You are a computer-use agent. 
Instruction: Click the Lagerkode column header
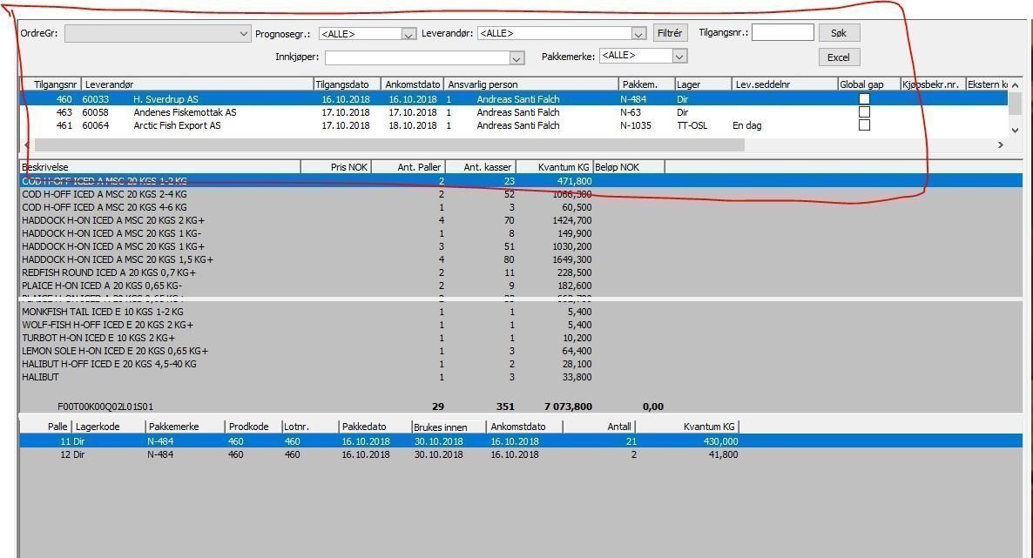(x=108, y=427)
